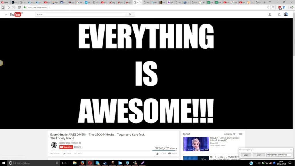Go forward with the forward arrow
The width and height of the screenshot is (295, 166).
point(9,7)
